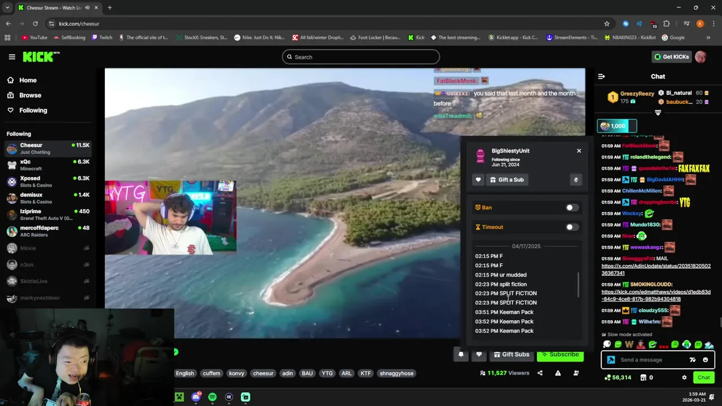The image size is (722, 406).
Task: Bookmark this page with star icon
Action: (607, 24)
